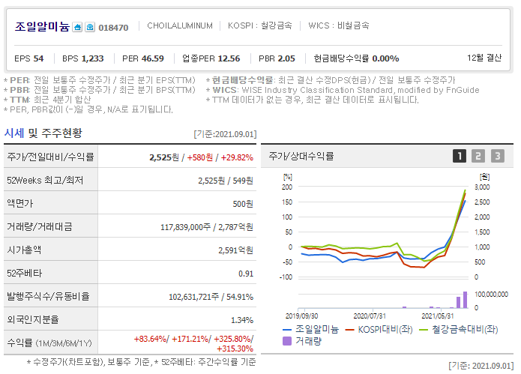Select 1M return +83.64%
Screen dimensions: 521x374
pyautogui.click(x=150, y=339)
